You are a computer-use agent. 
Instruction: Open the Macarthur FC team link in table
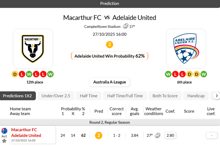24,130
